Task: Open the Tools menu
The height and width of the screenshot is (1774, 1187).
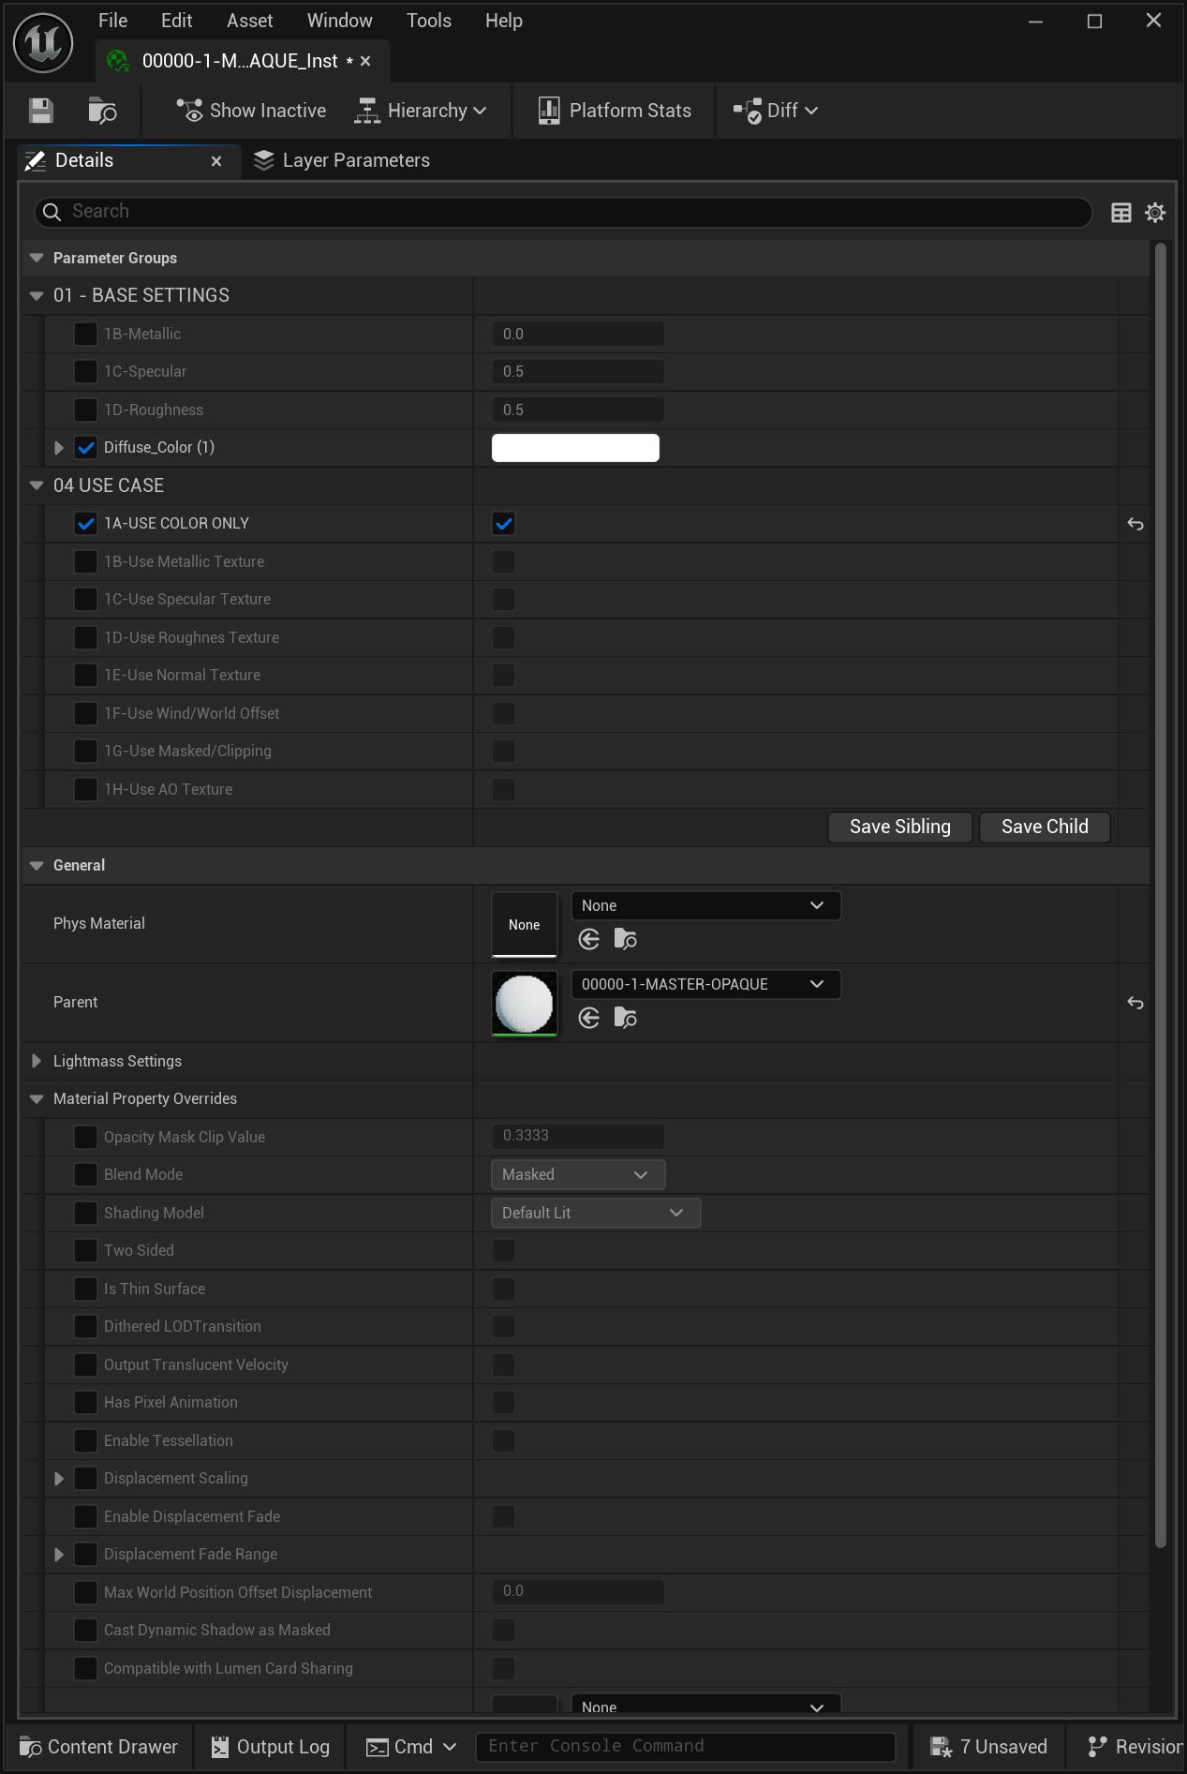Action: coord(428,21)
